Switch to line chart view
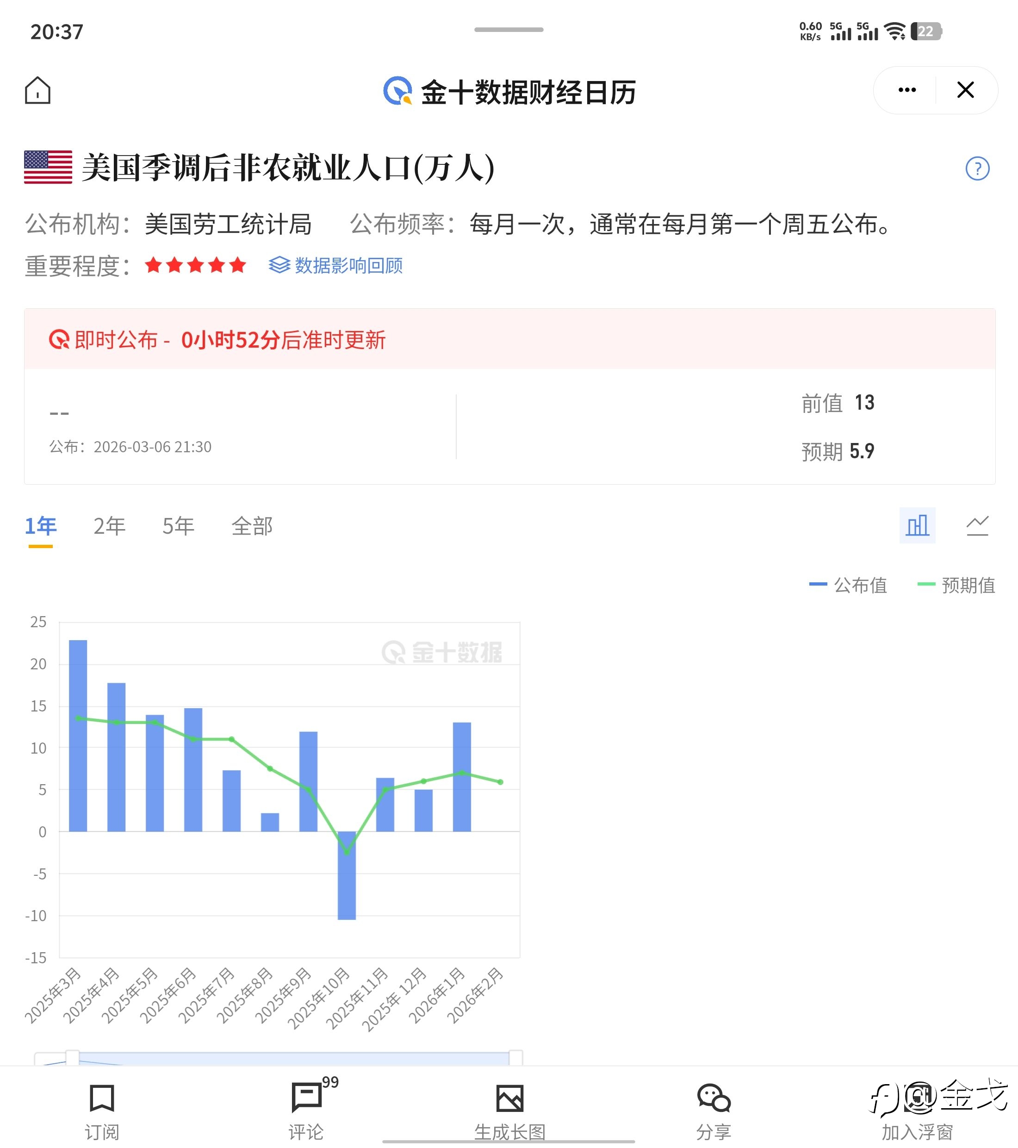The height and width of the screenshot is (1148, 1018). point(977,526)
